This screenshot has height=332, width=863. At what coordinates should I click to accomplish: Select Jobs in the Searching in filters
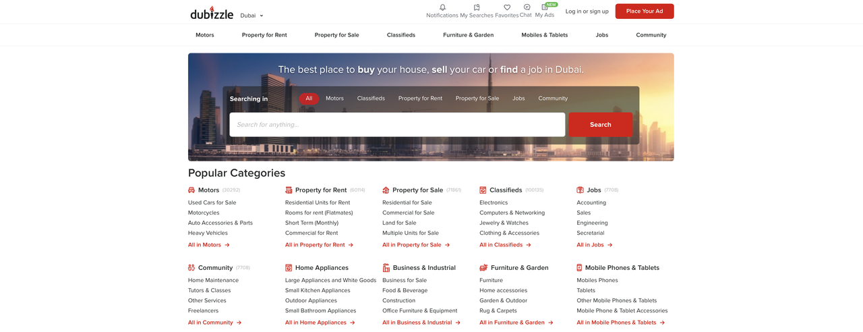click(x=518, y=99)
